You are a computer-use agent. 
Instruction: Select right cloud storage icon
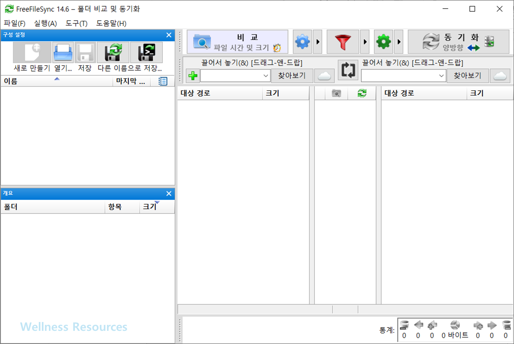[500, 76]
